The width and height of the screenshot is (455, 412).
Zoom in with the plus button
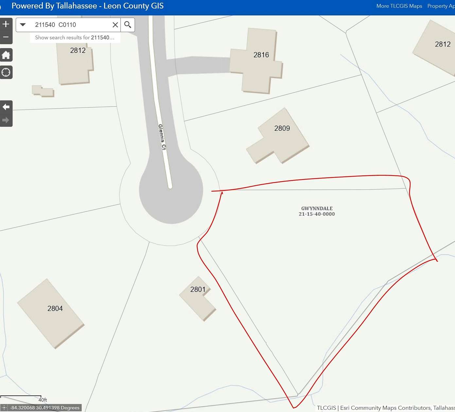click(6, 24)
